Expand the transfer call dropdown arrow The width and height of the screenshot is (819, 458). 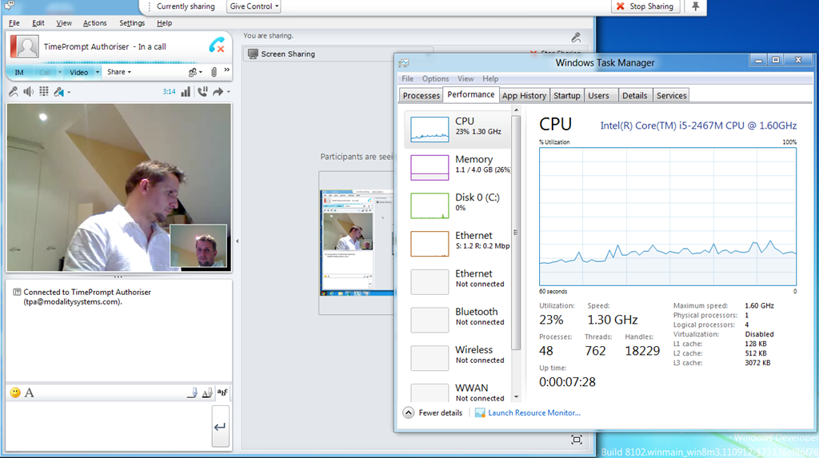click(228, 92)
